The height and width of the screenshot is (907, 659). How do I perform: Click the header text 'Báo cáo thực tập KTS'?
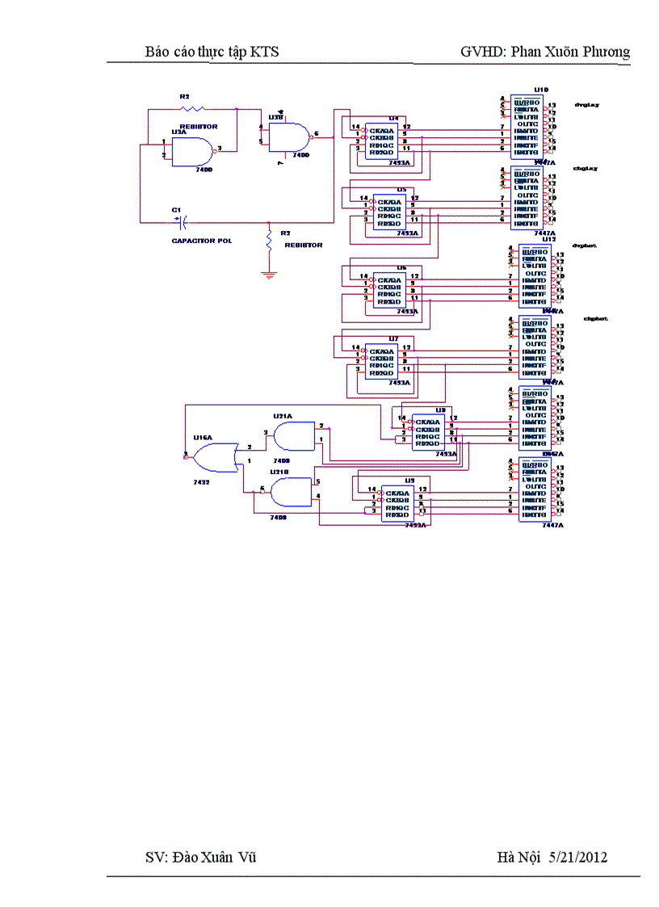coord(212,52)
